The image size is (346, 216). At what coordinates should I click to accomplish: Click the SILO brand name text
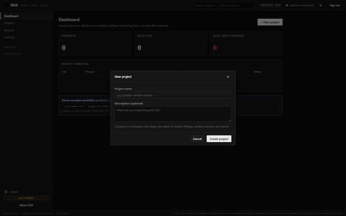tap(14, 5)
